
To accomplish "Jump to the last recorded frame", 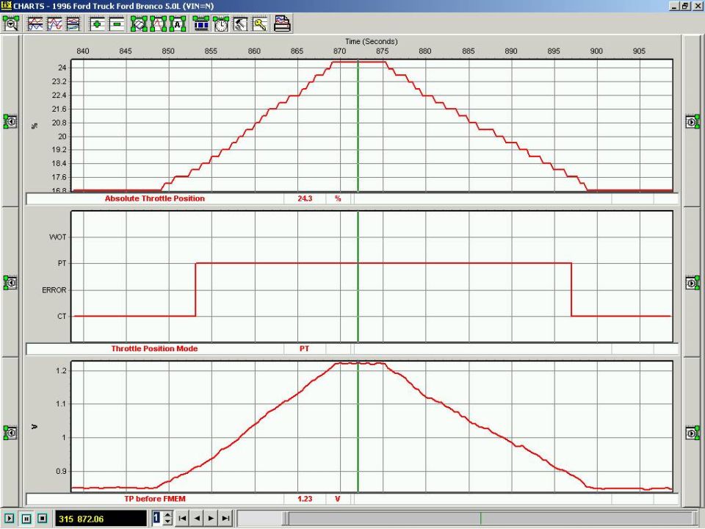I will pos(225,518).
